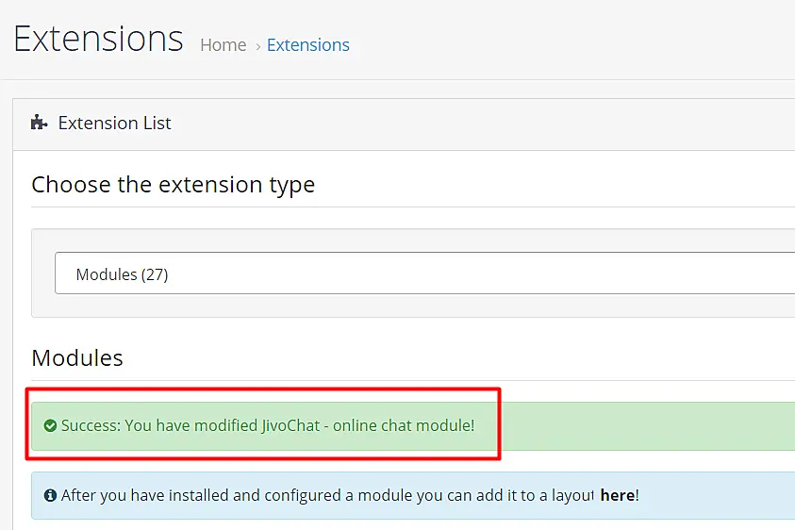Open the Extensions breadcrumb link

[307, 45]
